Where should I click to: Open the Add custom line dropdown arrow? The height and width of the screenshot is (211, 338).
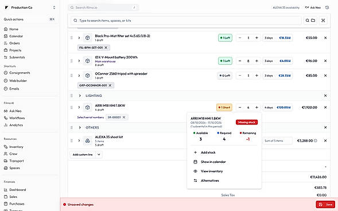(x=99, y=155)
